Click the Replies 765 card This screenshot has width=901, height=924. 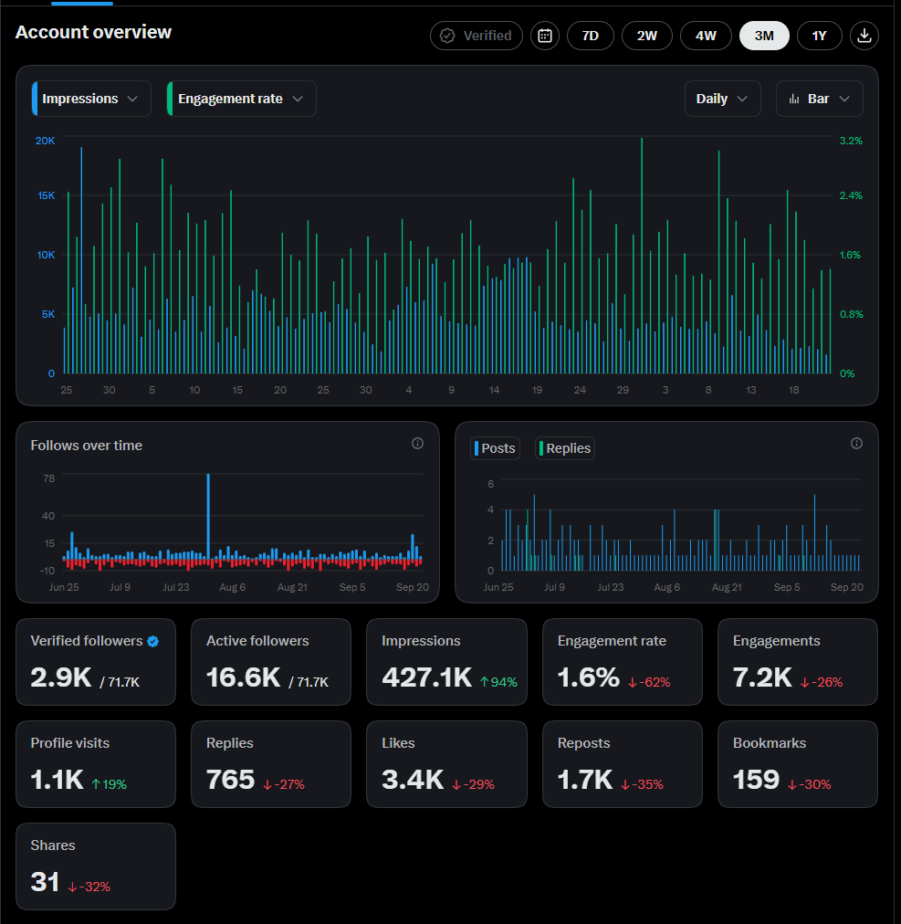coord(271,764)
